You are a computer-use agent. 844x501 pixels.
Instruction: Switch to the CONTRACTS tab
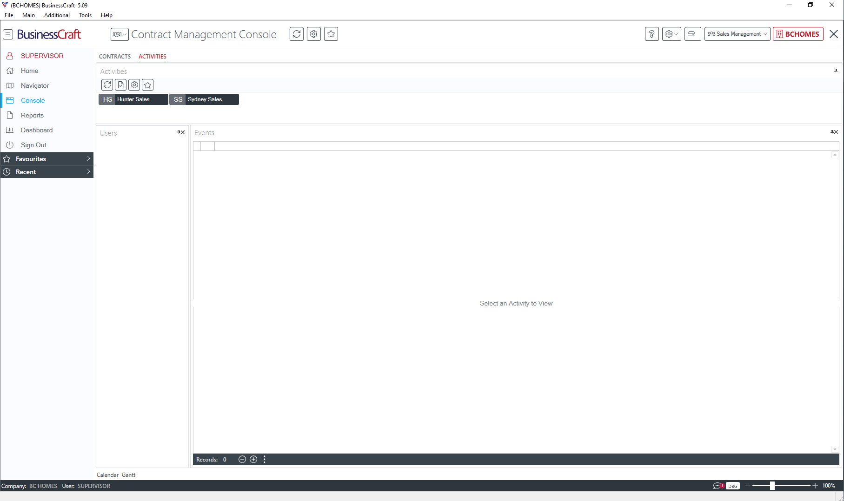coord(115,57)
